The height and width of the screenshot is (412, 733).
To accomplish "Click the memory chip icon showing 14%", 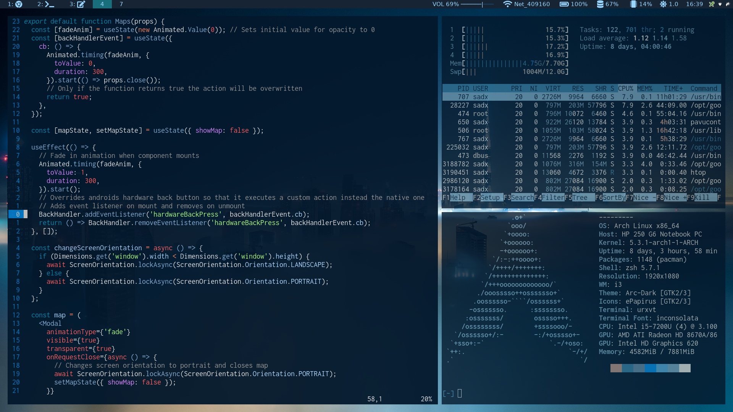I will pyautogui.click(x=633, y=4).
